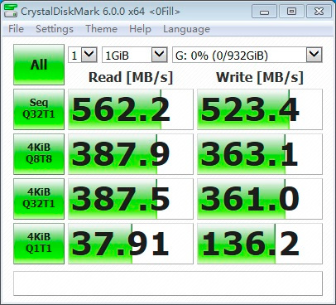Open the File menu
This screenshot has width=336, height=305.
click(x=16, y=29)
